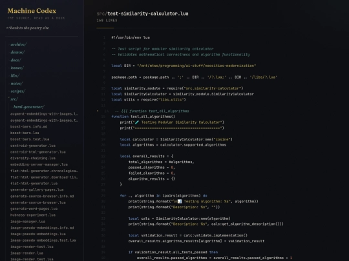Expand the issues/ folder
The height and width of the screenshot is (261, 349).
[17, 68]
